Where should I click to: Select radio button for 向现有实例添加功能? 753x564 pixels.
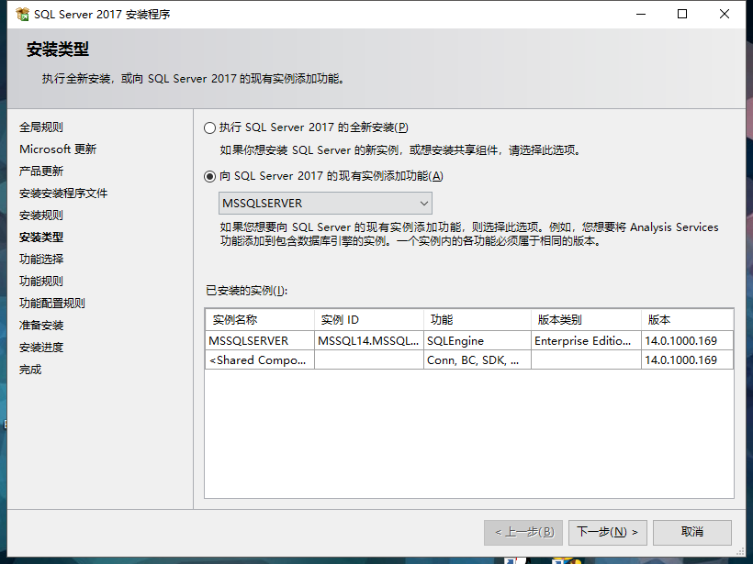210,175
